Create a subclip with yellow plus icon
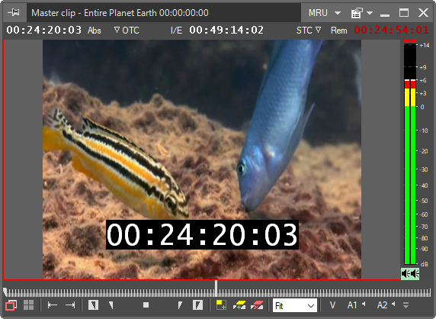 [x=221, y=304]
